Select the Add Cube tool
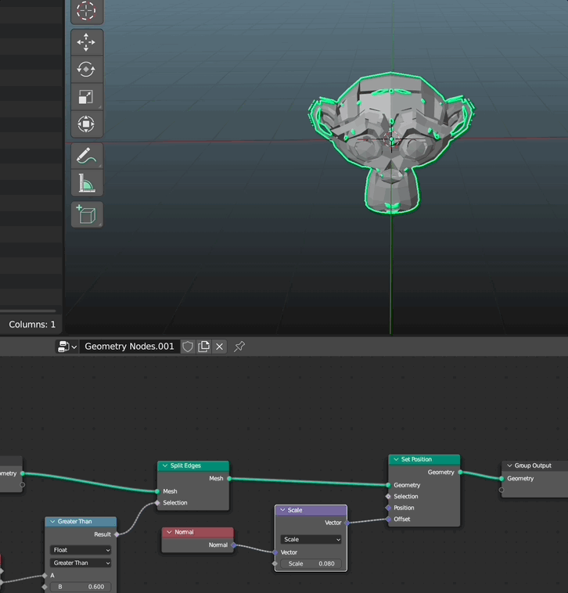This screenshot has width=568, height=593. pos(87,214)
